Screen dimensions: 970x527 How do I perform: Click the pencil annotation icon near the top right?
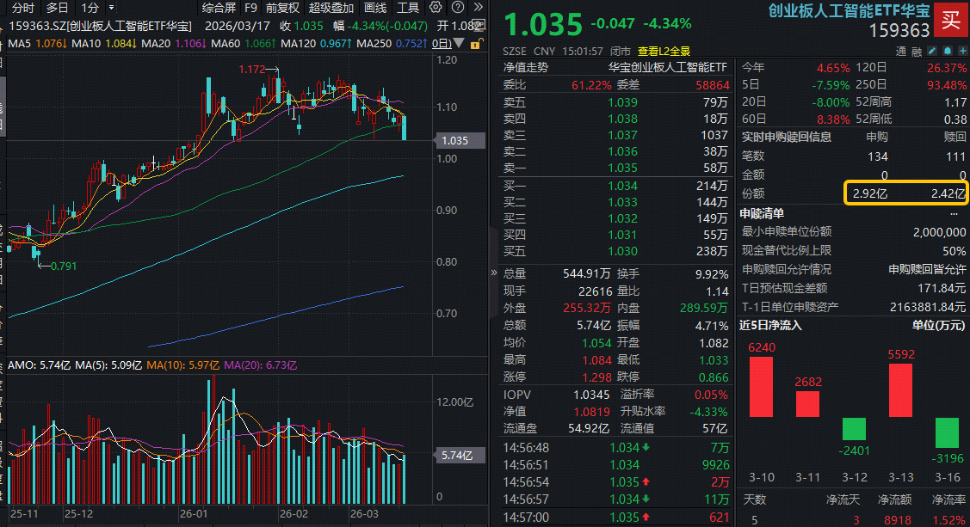click(932, 51)
